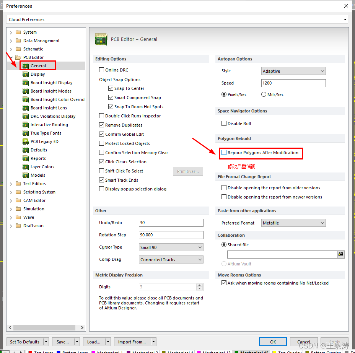Click the CAM Editor folder icon
This screenshot has height=353, width=355.
click(x=18, y=200)
